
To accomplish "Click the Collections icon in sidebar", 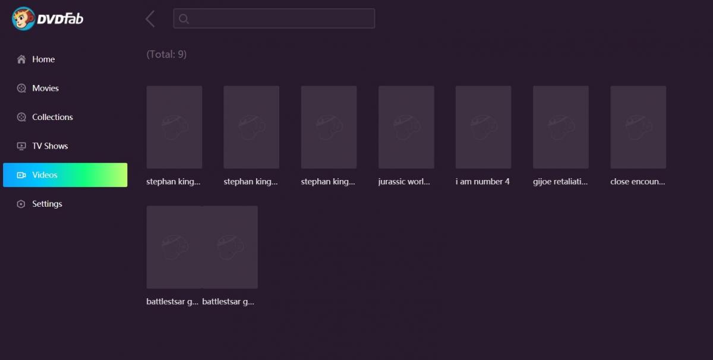I will click(x=21, y=117).
